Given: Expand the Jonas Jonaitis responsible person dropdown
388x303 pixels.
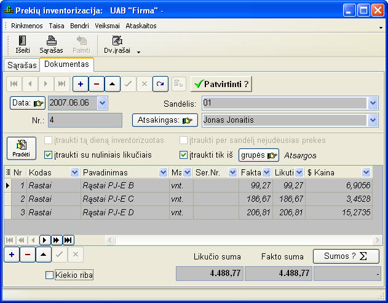Looking at the screenshot, I should pyautogui.click(x=373, y=120).
